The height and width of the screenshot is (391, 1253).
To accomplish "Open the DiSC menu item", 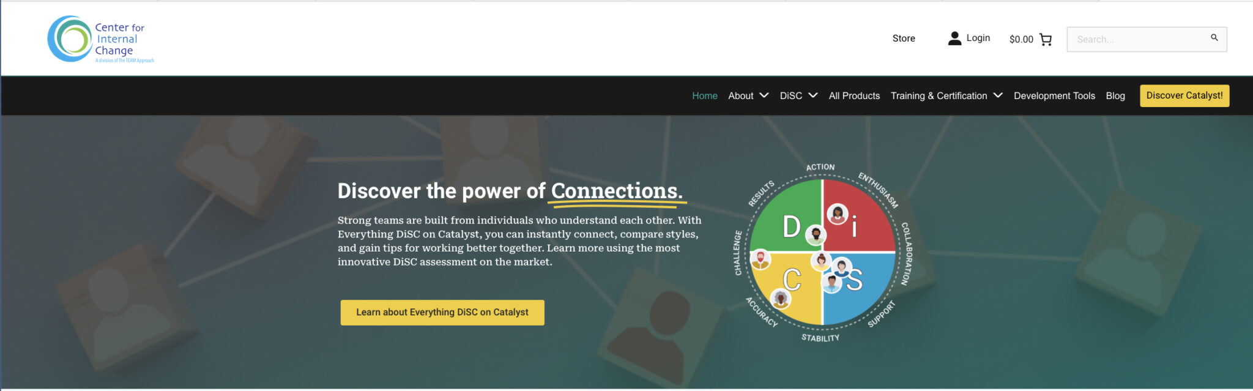I will (x=791, y=95).
